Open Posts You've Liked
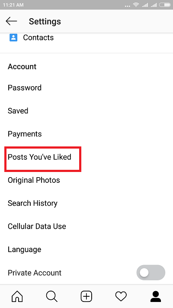The width and height of the screenshot is (173, 308). [86, 157]
